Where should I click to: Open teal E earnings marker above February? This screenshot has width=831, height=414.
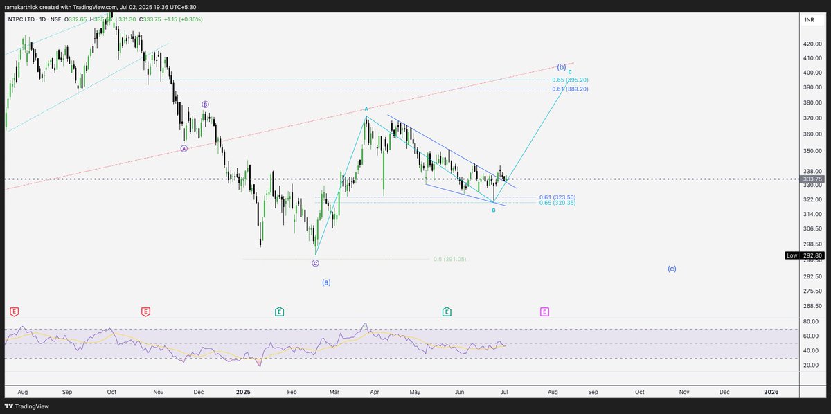pyautogui.click(x=278, y=312)
